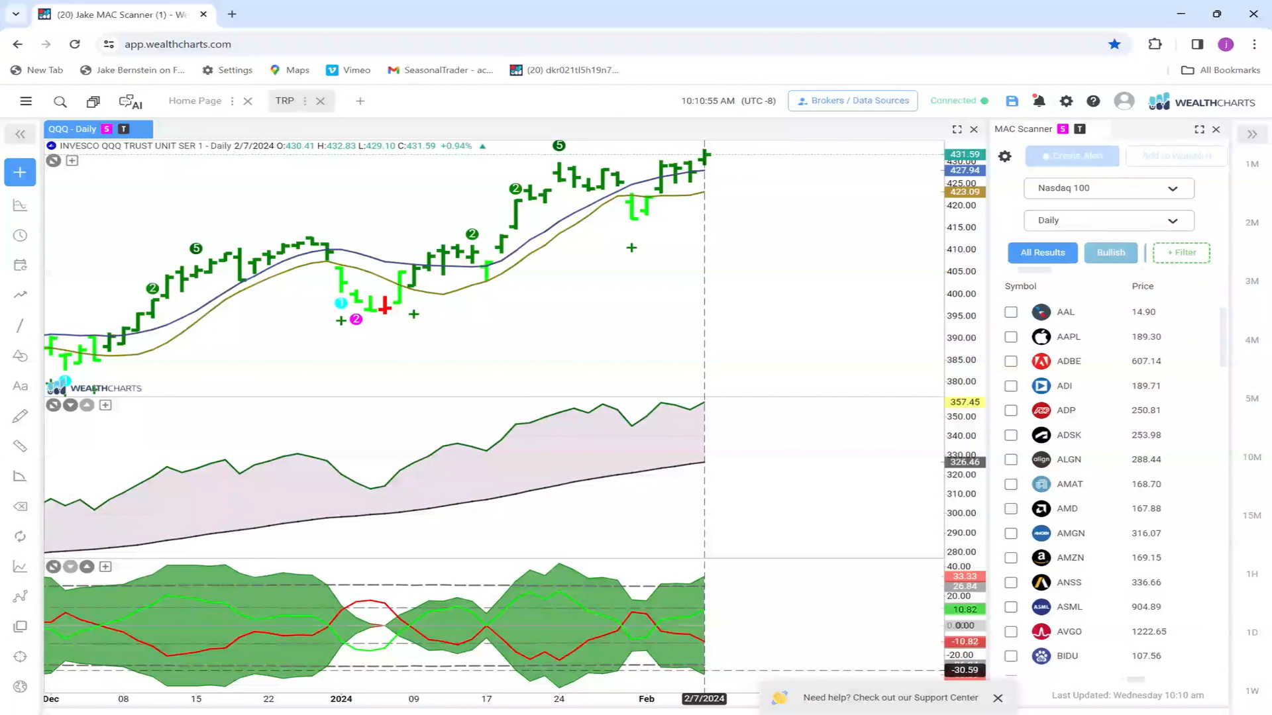Select the eraser delete drawings tool
The width and height of the screenshot is (1272, 715).
(x=20, y=506)
